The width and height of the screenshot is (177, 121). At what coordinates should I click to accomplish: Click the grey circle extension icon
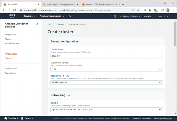pos(145,10)
